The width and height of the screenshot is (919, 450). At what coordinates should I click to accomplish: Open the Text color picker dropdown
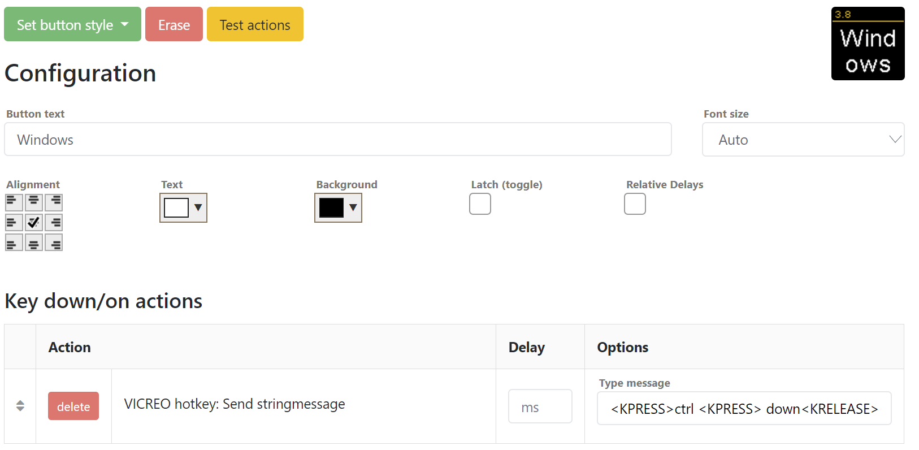pos(183,207)
